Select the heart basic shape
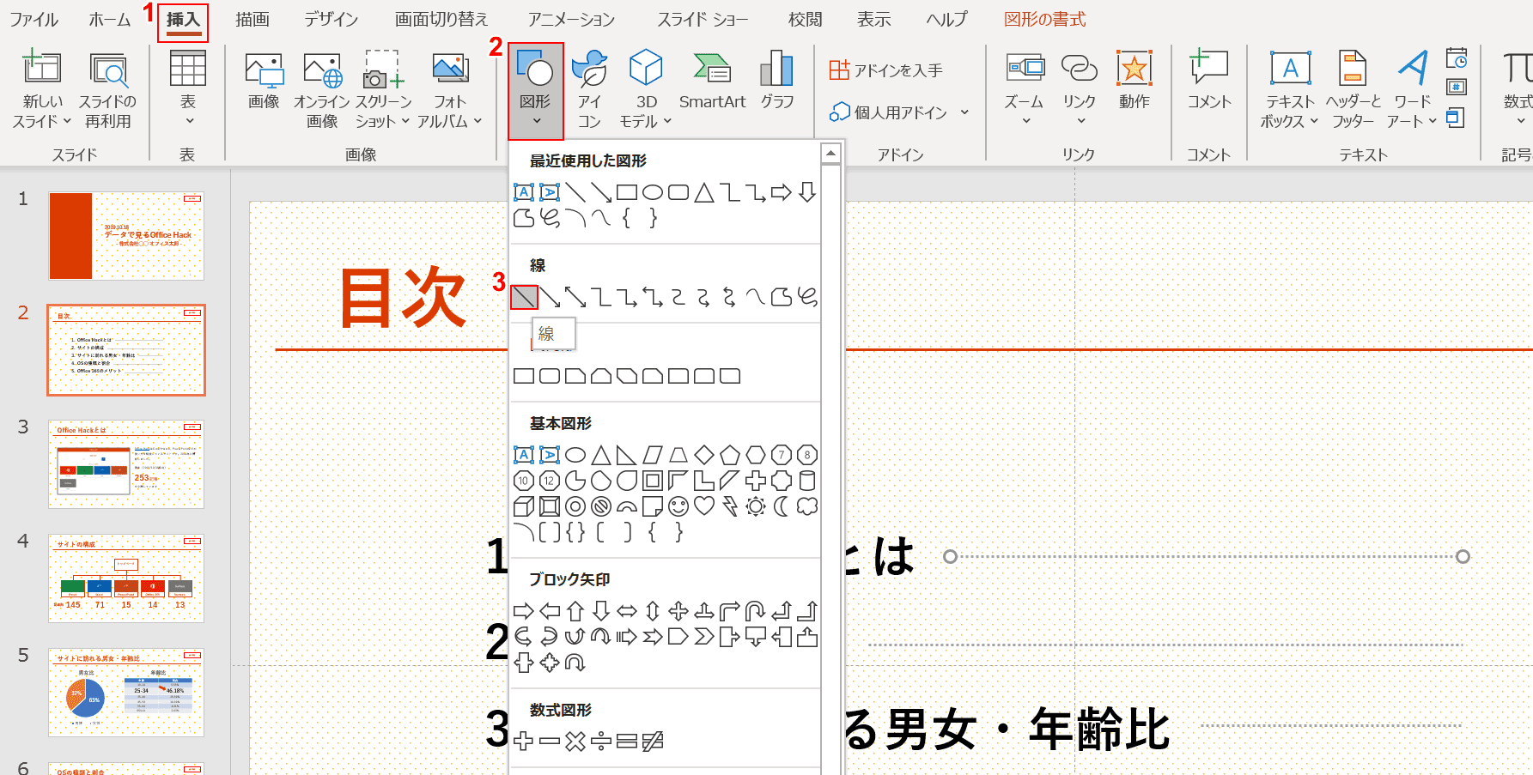 click(704, 506)
